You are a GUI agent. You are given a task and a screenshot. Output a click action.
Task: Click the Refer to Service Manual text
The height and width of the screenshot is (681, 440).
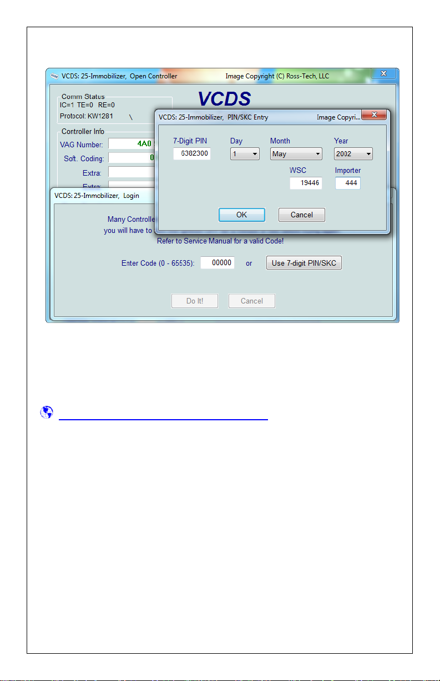pos(220,241)
